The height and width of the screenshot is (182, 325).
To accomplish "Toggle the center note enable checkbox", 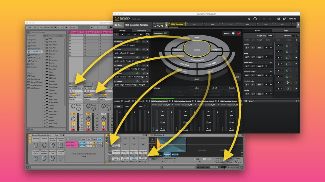I will click(x=266, y=48).
